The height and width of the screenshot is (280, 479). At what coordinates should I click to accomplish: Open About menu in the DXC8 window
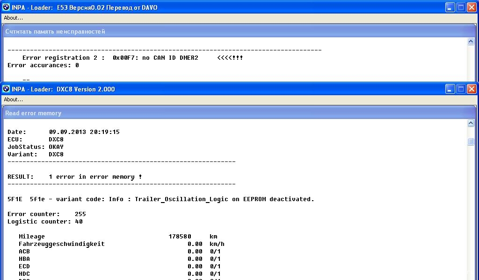pos(14,99)
